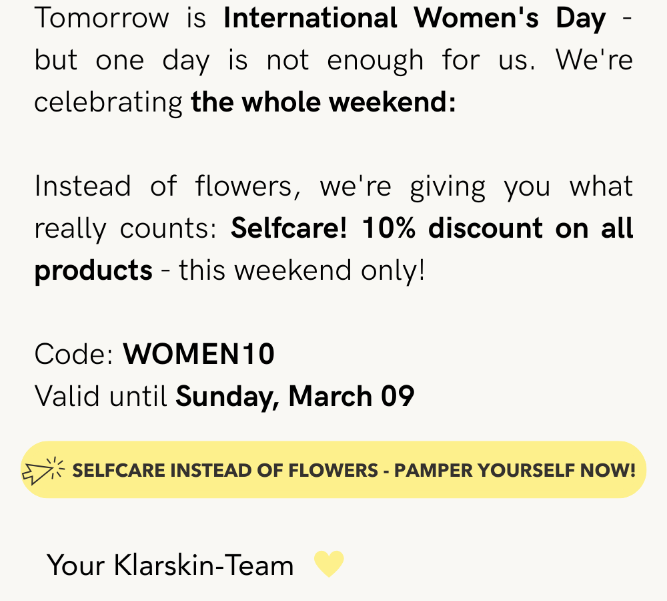The width and height of the screenshot is (667, 601).
Task: Click the word 'Tomorrow' at the top
Action: tap(101, 18)
